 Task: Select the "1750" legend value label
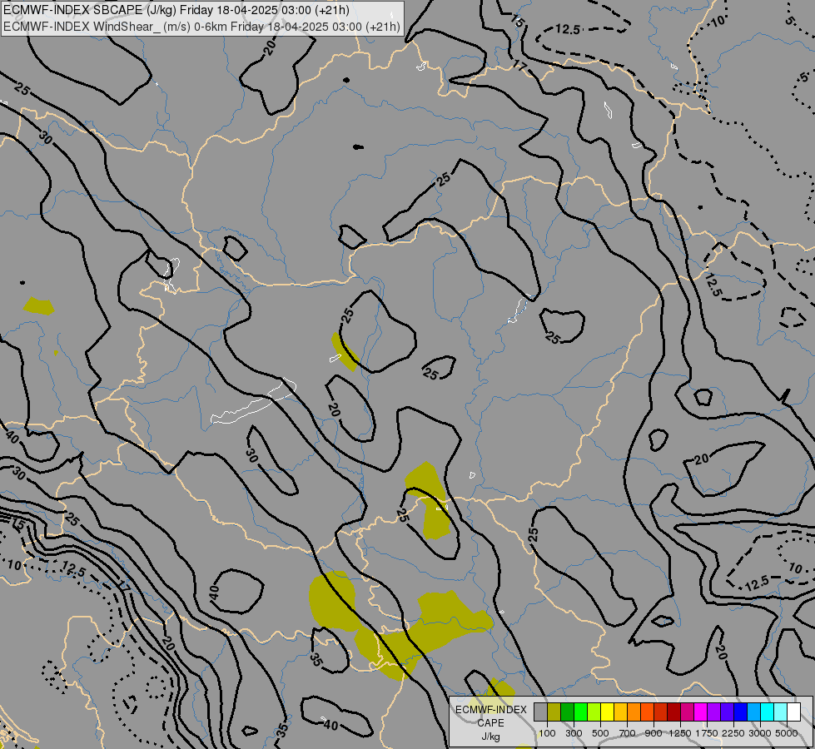[707, 733]
